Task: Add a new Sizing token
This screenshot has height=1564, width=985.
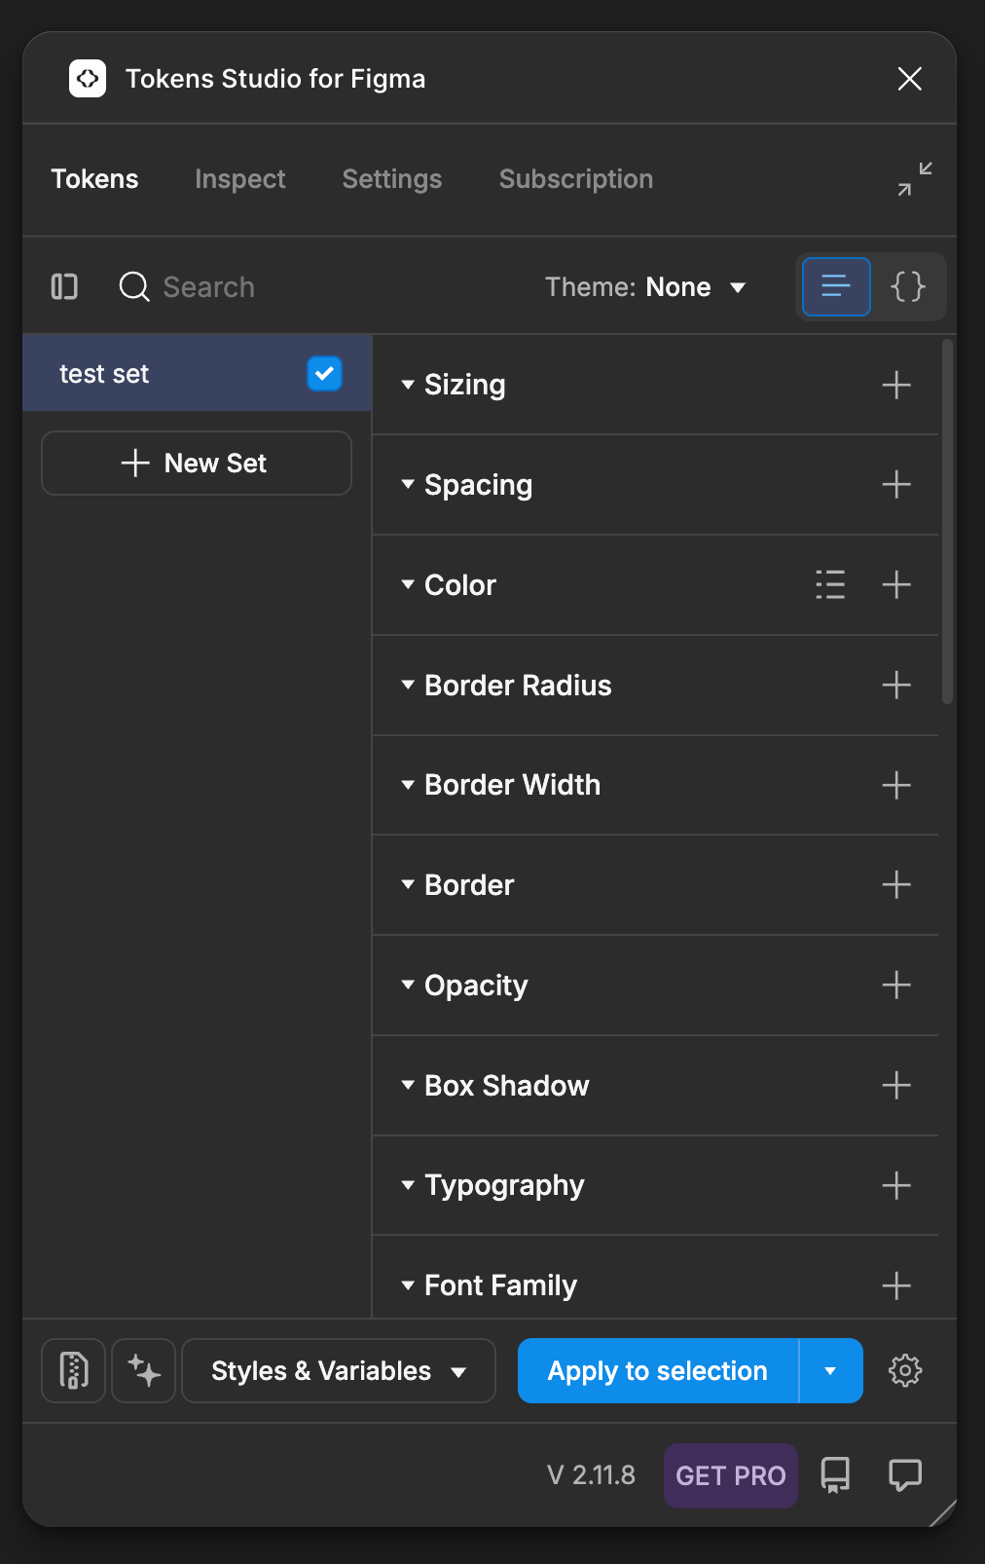Action: pyautogui.click(x=896, y=385)
